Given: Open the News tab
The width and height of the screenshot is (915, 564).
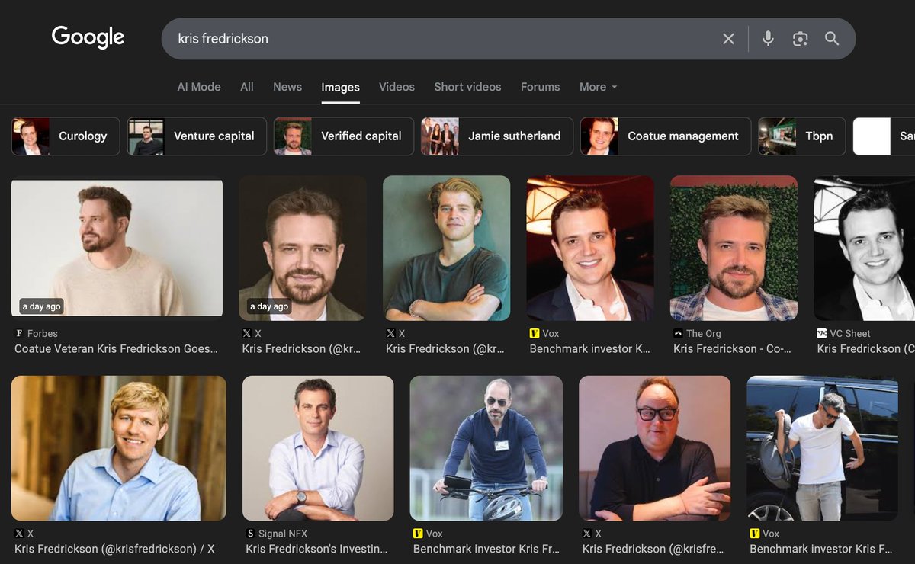Looking at the screenshot, I should tap(287, 87).
